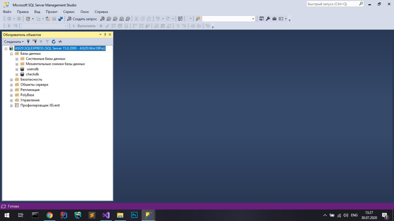Click the DAX query icon
This screenshot has height=221, width=394.
coord(127,19)
